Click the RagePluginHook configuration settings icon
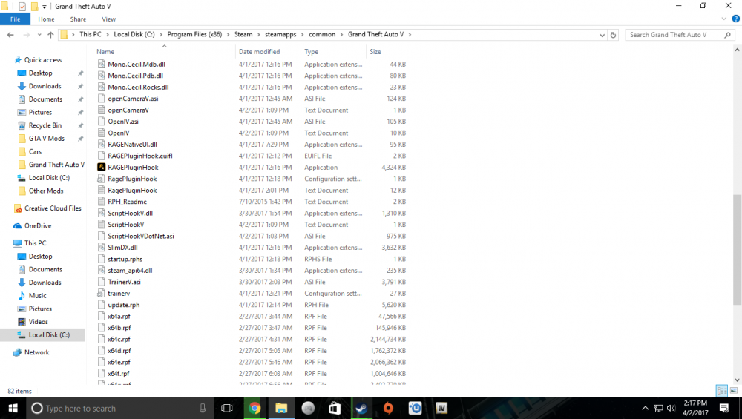Viewport: 742px width, 419px height. pos(101,179)
